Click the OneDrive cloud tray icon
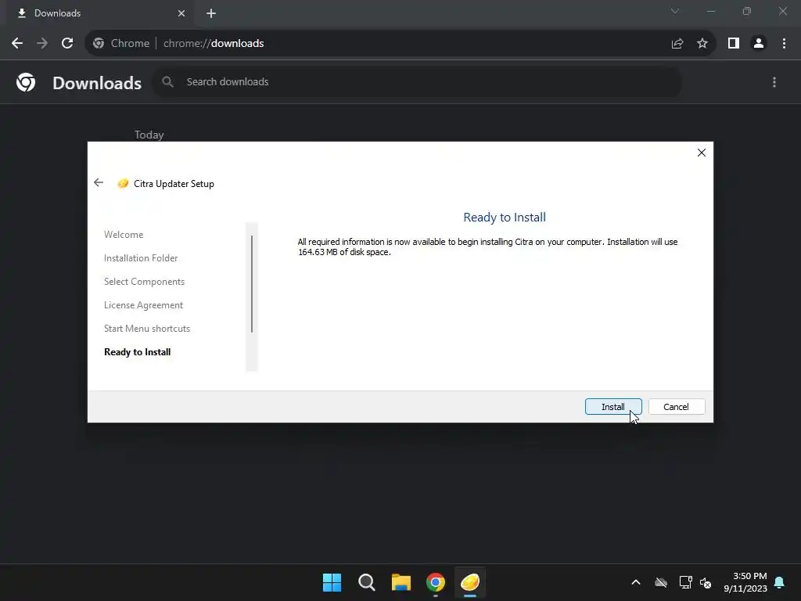 661,582
